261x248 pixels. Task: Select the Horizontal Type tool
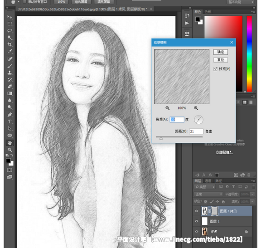point(10,122)
